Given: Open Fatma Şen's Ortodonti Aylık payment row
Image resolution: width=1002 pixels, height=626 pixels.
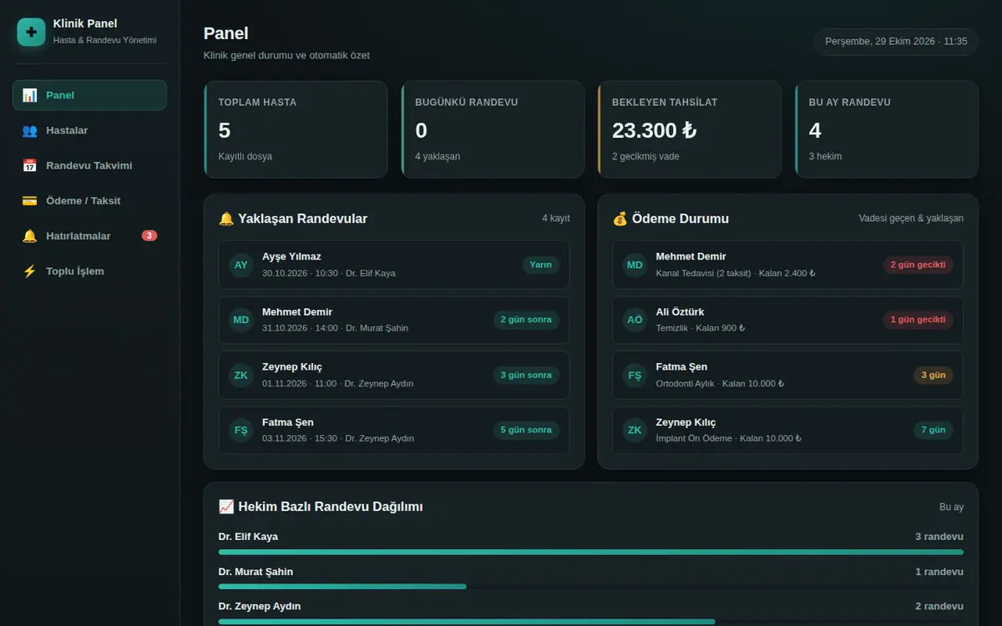Looking at the screenshot, I should (787, 375).
